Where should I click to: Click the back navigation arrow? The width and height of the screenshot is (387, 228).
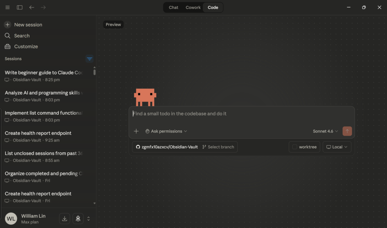[32, 8]
